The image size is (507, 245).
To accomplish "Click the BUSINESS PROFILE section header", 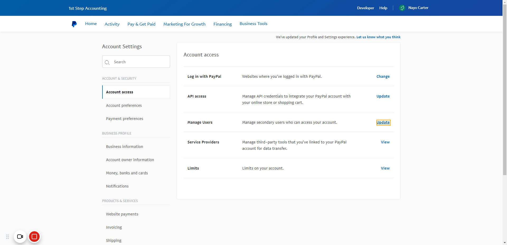I will pyautogui.click(x=117, y=133).
